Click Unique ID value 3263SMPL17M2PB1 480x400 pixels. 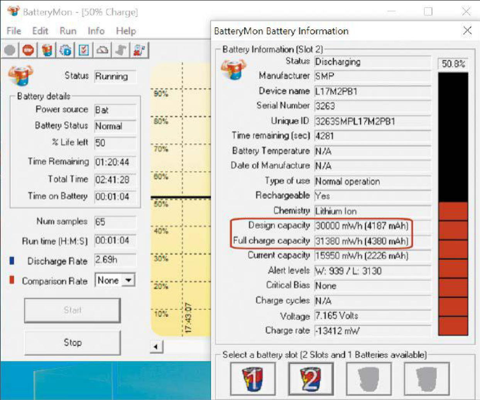[x=373, y=121]
